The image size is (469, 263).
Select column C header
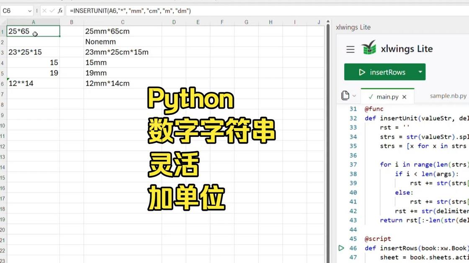[123, 22]
